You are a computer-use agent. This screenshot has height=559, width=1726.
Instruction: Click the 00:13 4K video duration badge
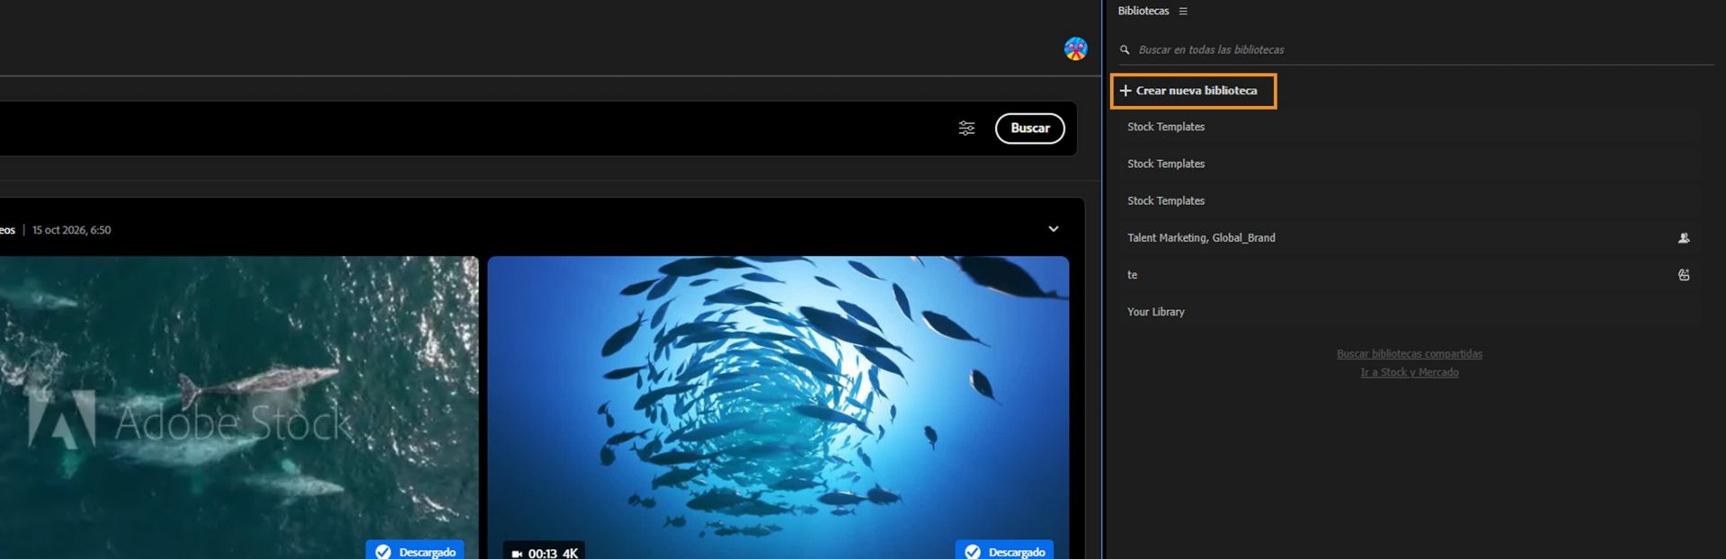click(x=544, y=552)
